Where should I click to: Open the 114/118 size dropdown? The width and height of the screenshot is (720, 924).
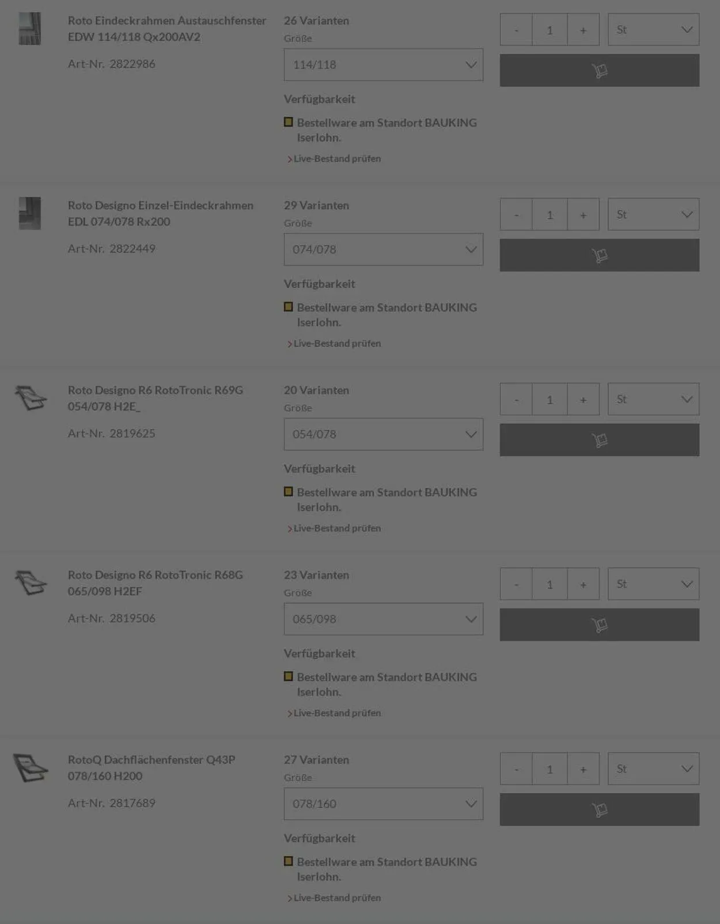383,64
